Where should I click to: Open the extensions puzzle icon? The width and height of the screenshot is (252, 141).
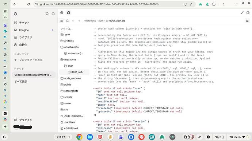tap(214, 4)
